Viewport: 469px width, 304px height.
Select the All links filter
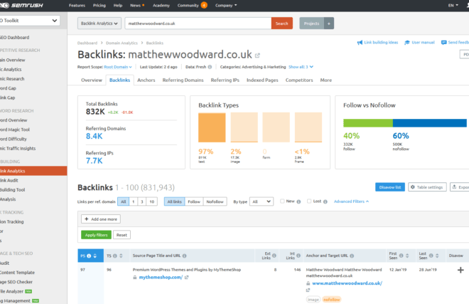tap(174, 201)
